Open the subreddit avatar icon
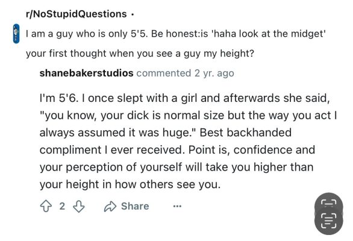Image resolution: width=353 pixels, height=241 pixels. coord(16,34)
